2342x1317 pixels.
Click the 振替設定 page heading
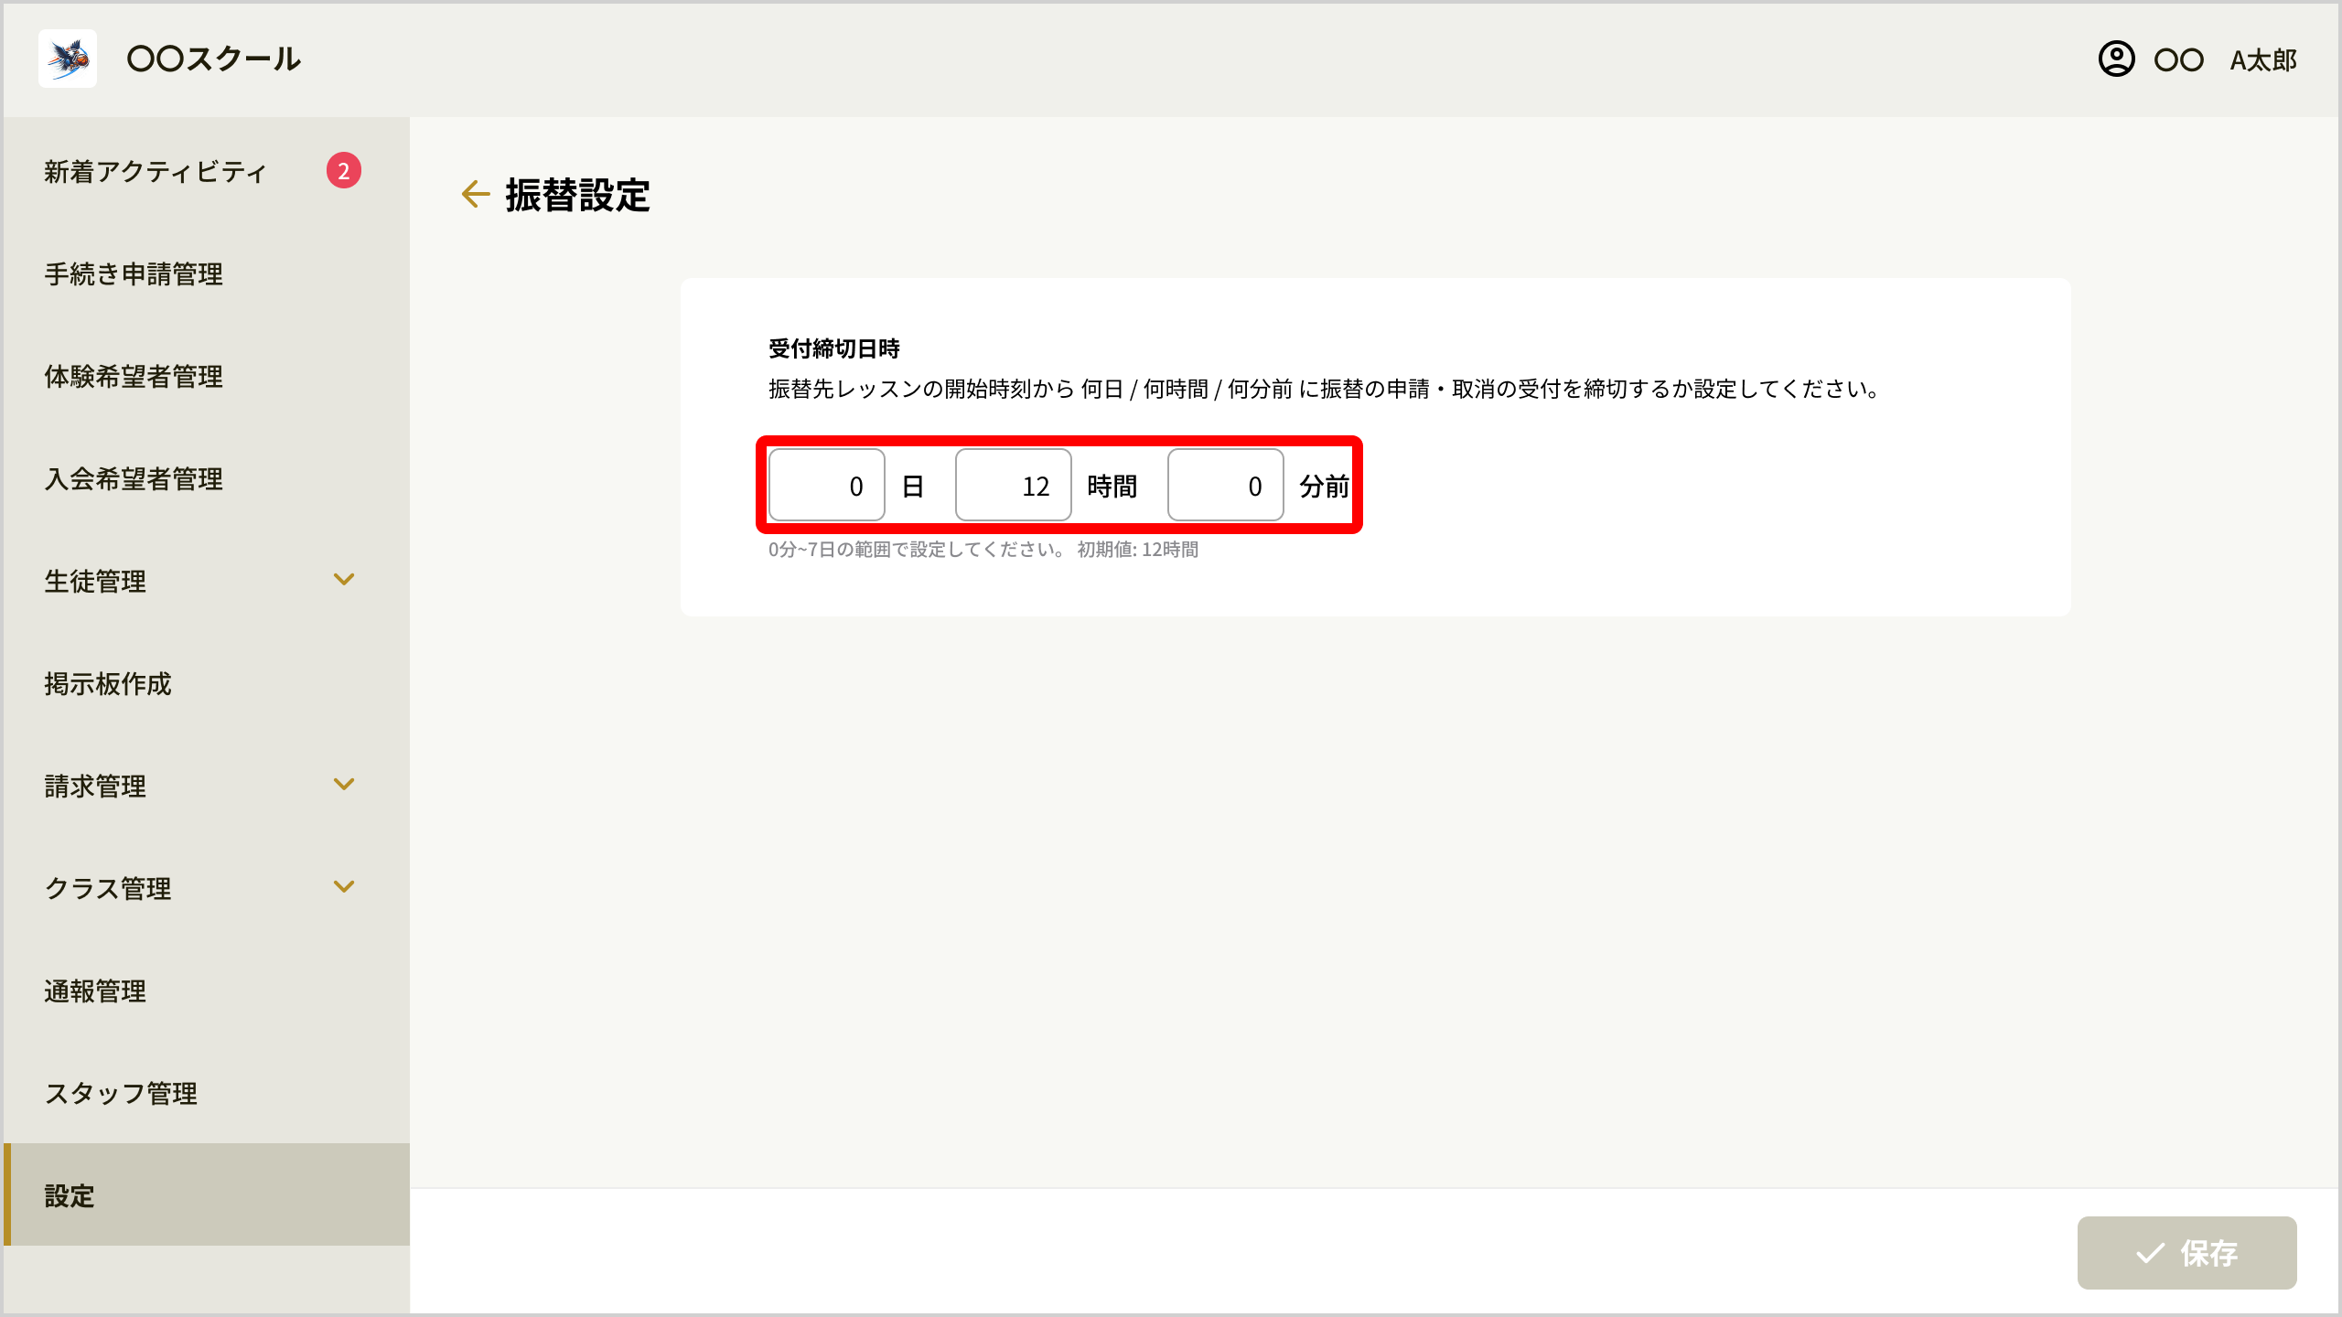pyautogui.click(x=577, y=195)
